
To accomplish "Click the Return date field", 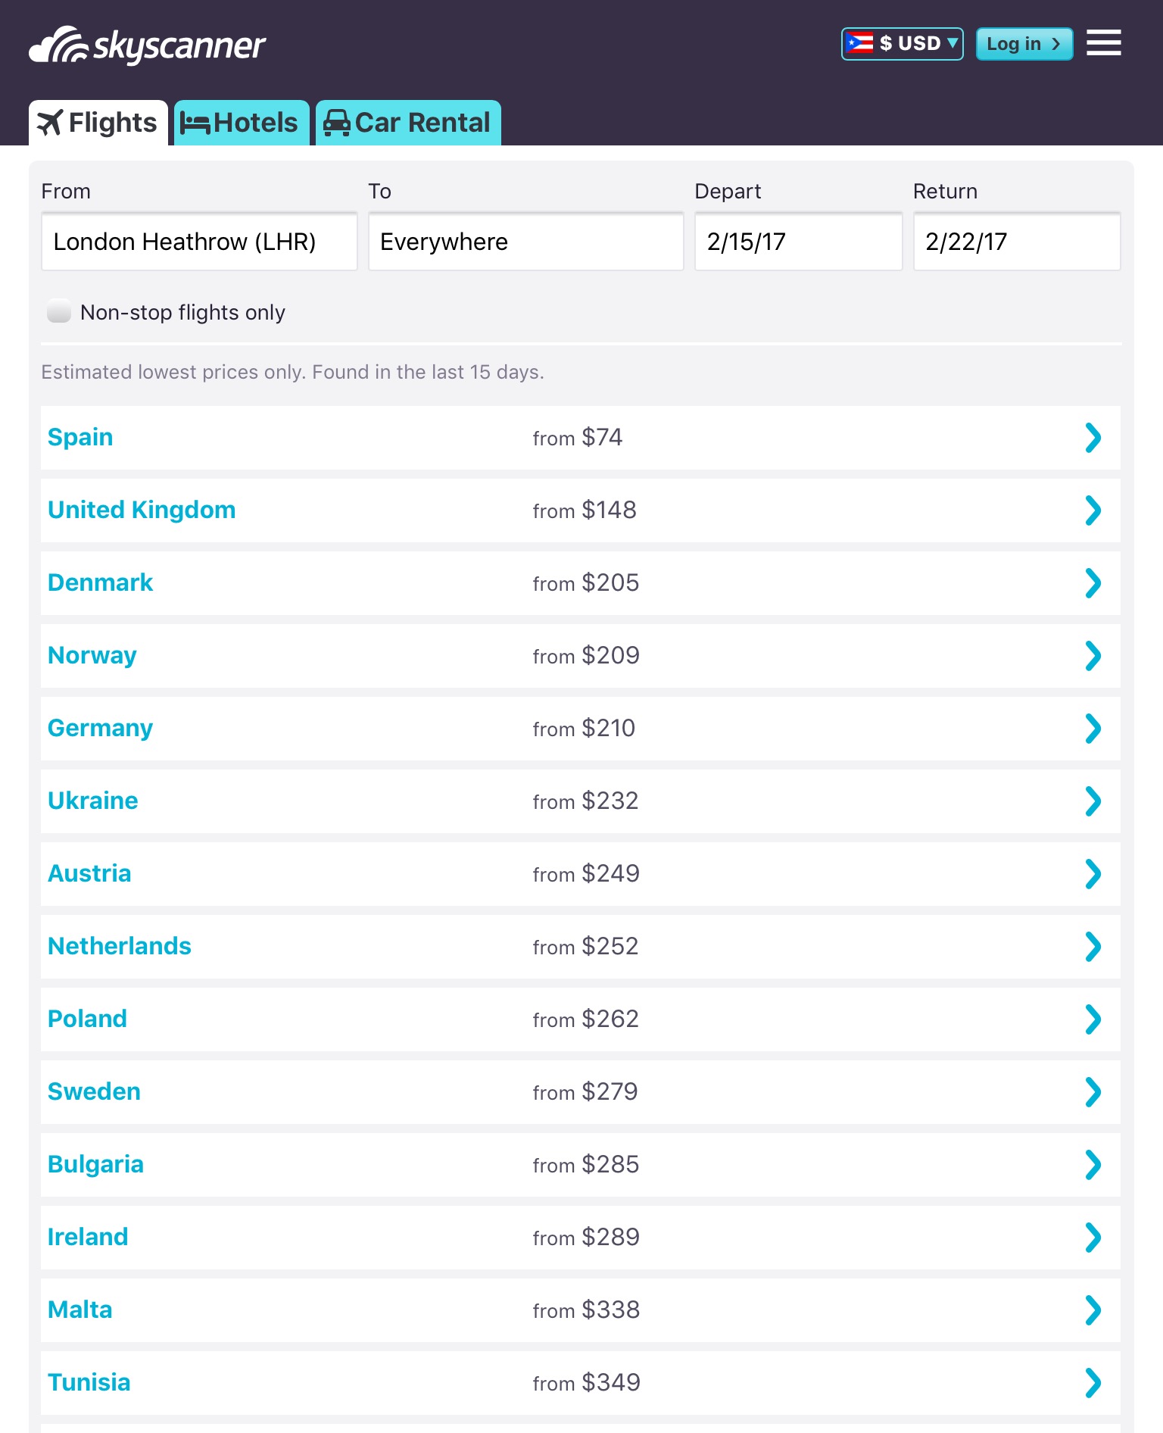I will tap(1016, 242).
